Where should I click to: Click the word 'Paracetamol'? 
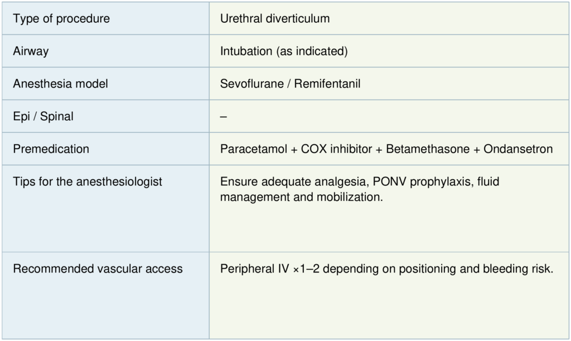[253, 149]
